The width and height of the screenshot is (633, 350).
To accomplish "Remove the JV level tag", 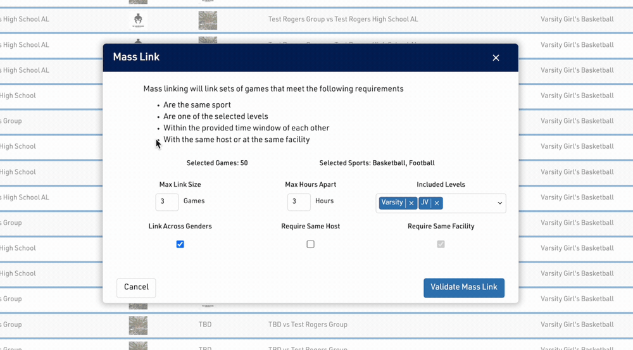I will [x=437, y=203].
